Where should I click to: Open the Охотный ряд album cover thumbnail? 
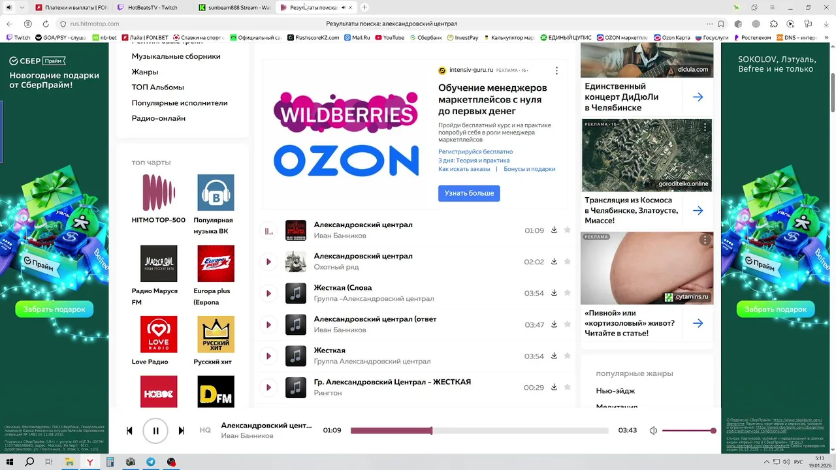(296, 262)
